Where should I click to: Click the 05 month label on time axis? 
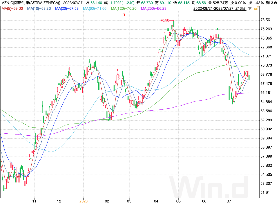pos(179,201)
